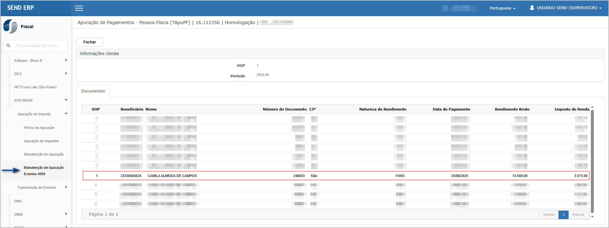Sort by Rendimento Bruto column header
This screenshot has height=228, width=609.
pos(512,109)
